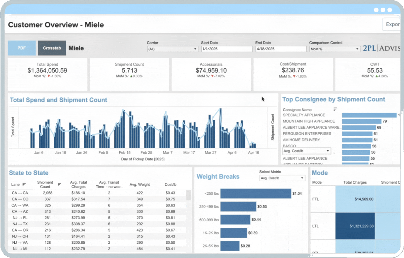Click the CA → AZ lane row
Viewport: 404px width, 258px height.
pos(98,212)
